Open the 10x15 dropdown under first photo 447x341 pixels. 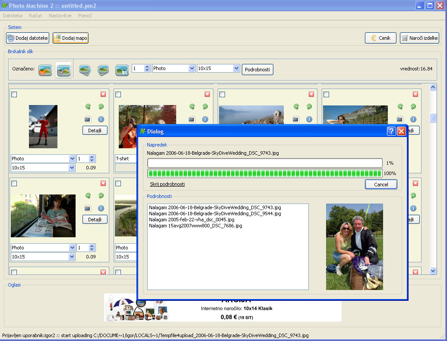pos(72,168)
